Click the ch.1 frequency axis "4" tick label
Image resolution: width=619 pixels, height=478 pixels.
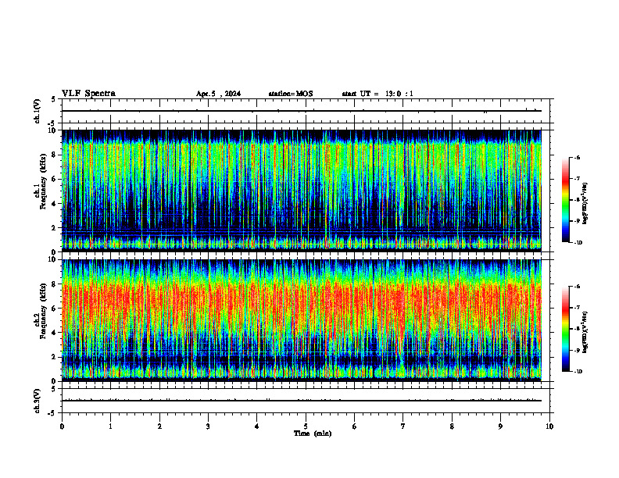click(x=54, y=204)
